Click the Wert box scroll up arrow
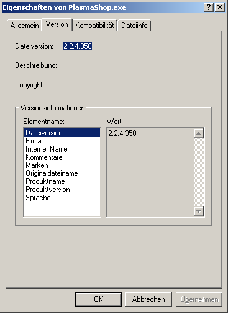Screen dimensions: 228x313 point(199,133)
